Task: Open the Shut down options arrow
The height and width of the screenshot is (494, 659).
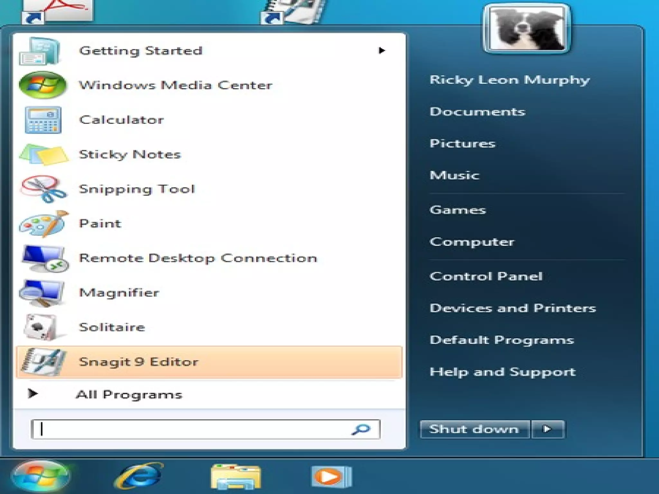Action: (x=548, y=429)
